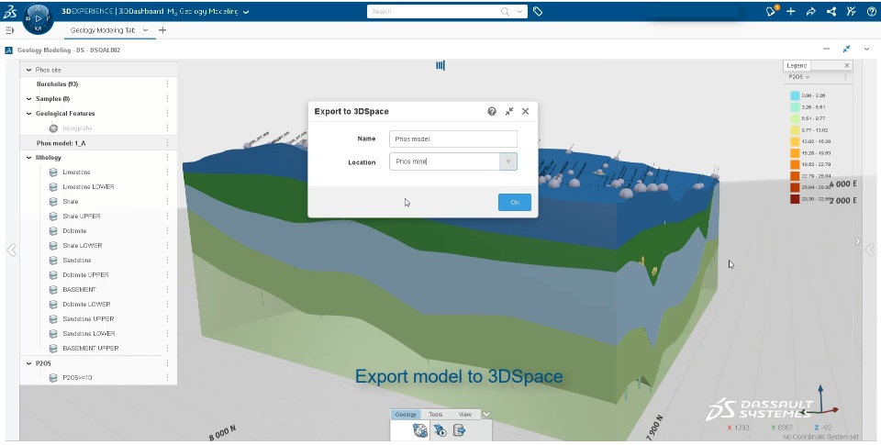
Task: Click the Shale layer icon
Action: coord(53,202)
